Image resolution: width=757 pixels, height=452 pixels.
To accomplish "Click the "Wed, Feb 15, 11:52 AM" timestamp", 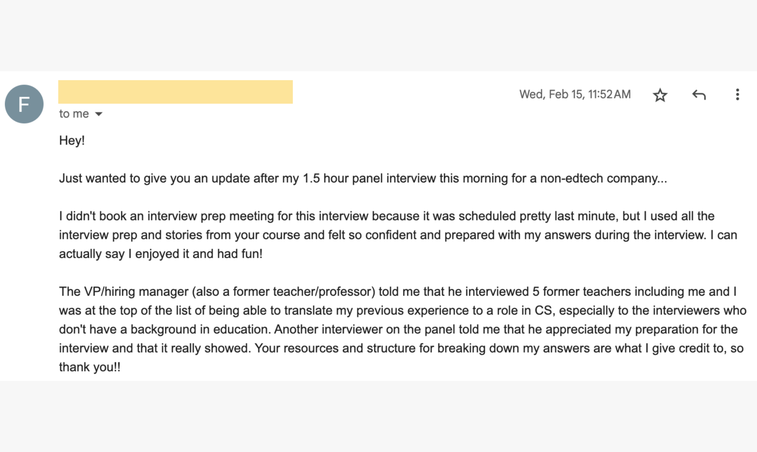I will (x=575, y=94).
